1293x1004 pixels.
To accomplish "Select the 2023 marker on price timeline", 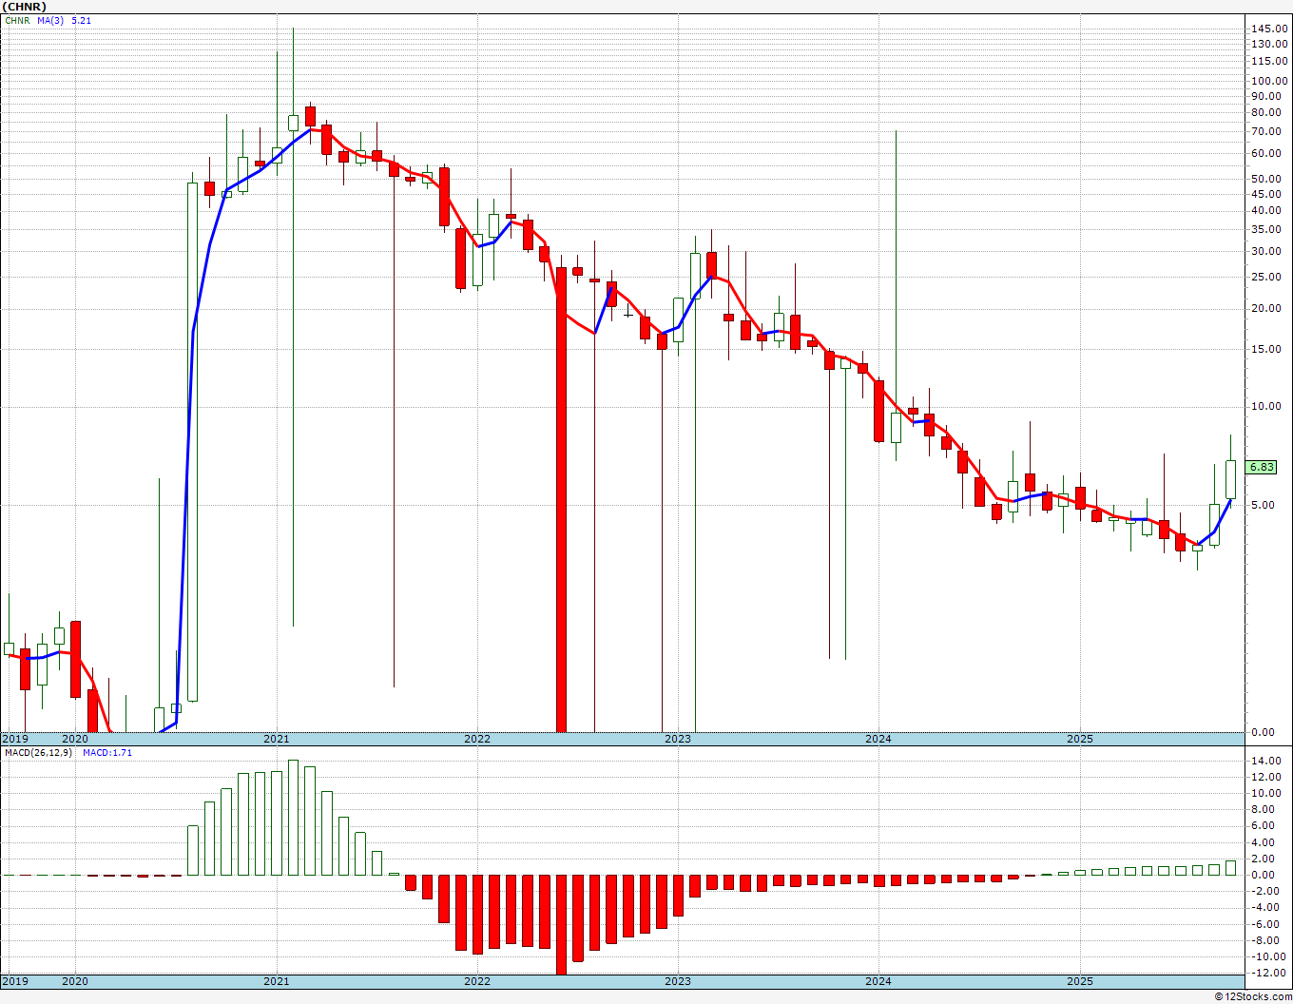I will coord(678,739).
